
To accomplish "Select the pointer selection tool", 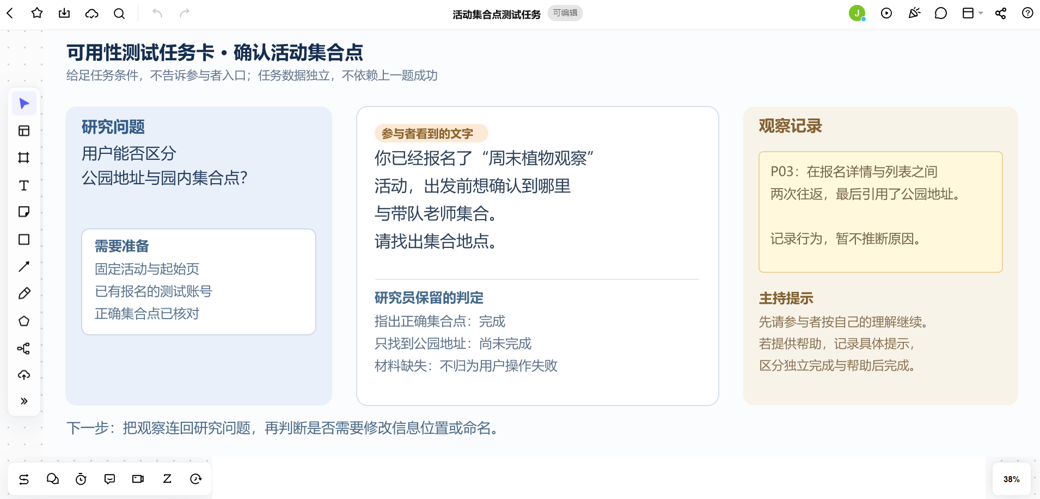I will tap(24, 103).
